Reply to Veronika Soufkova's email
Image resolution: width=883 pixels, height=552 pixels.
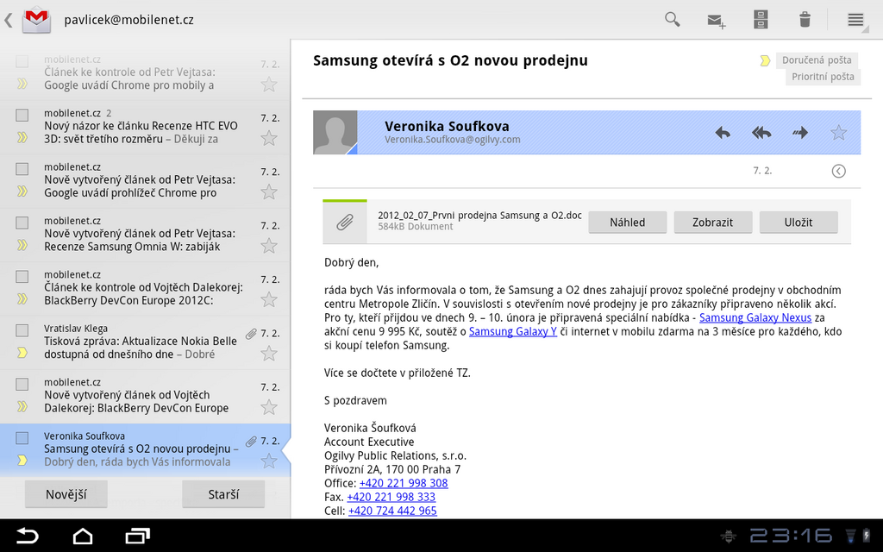coord(723,132)
